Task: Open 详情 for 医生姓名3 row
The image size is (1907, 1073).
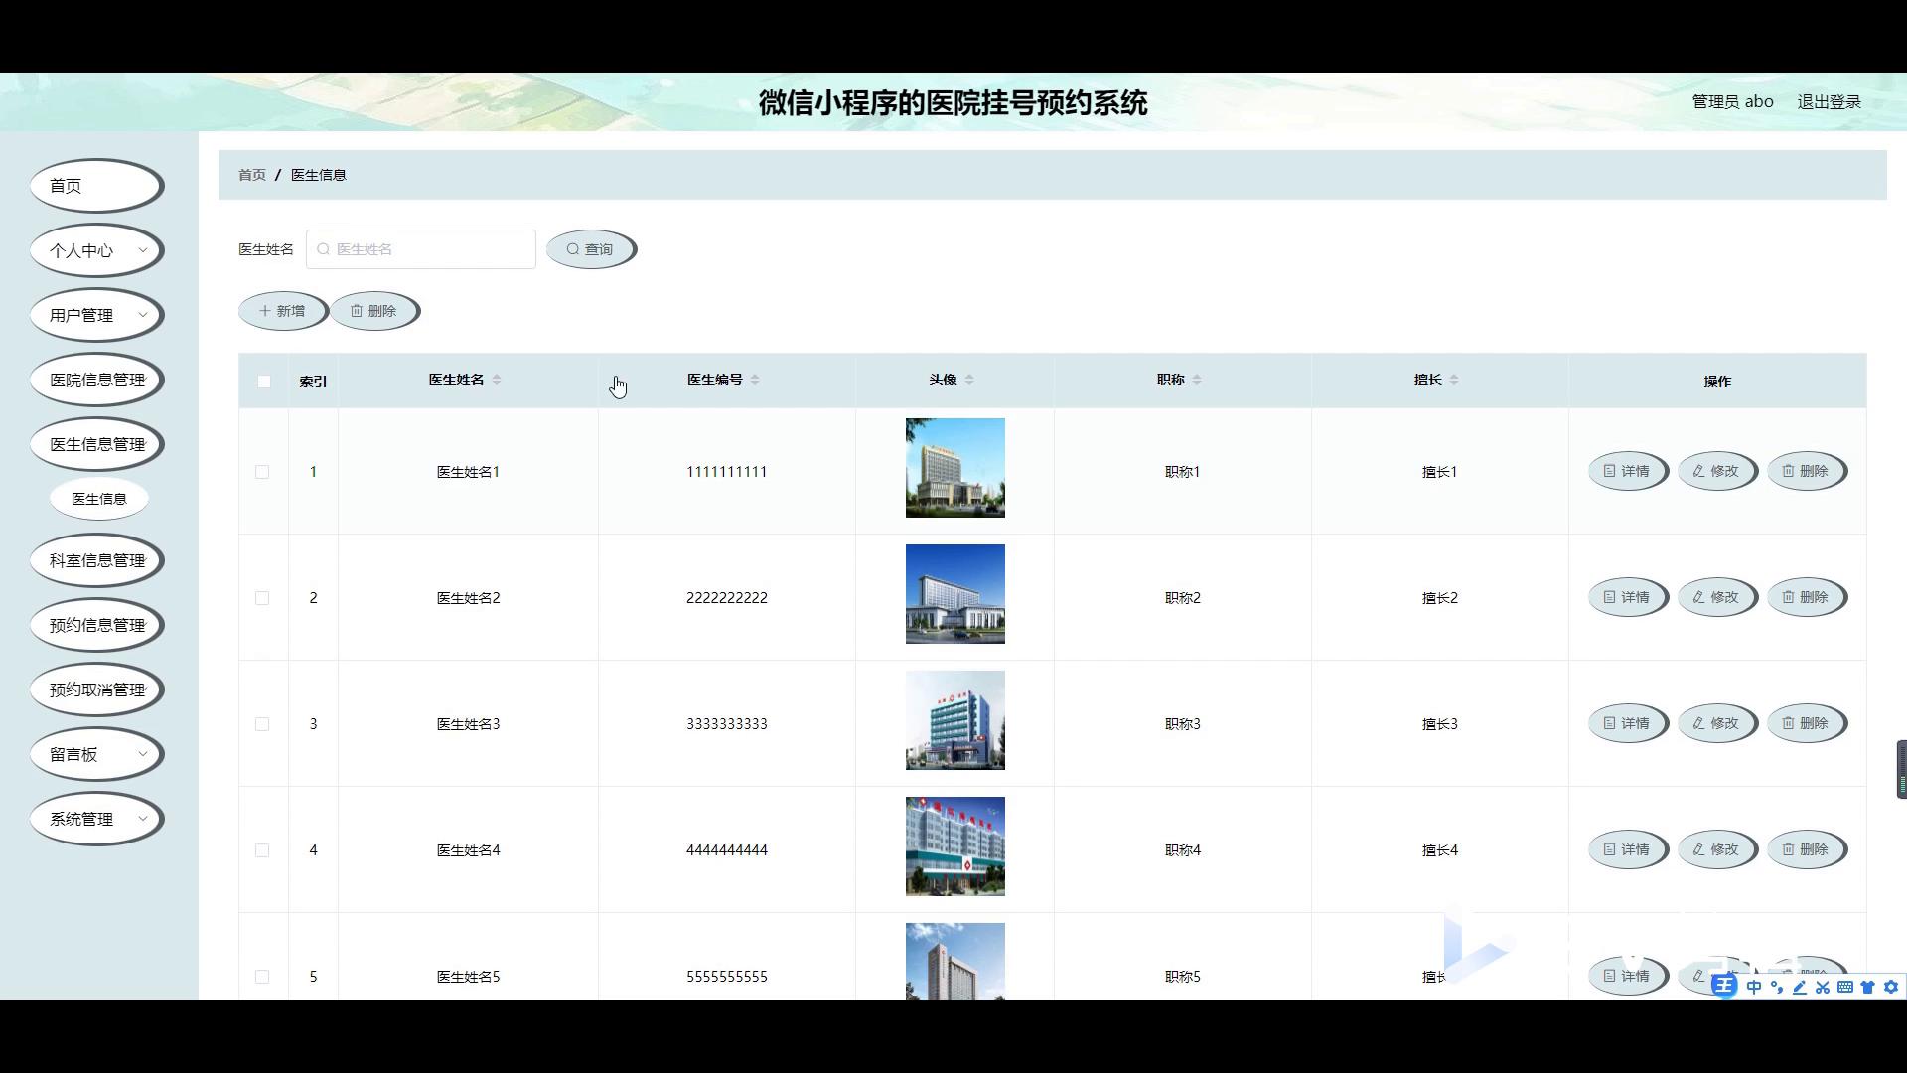Action: (1627, 723)
